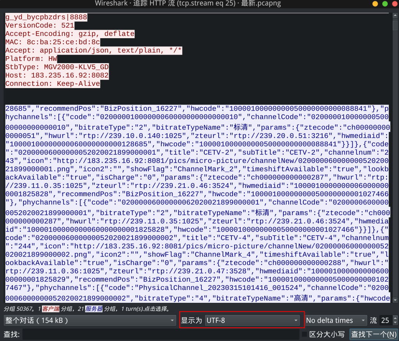Click the stream number field showing 25
Viewport: 399px width, 341px height.
pos(385,320)
